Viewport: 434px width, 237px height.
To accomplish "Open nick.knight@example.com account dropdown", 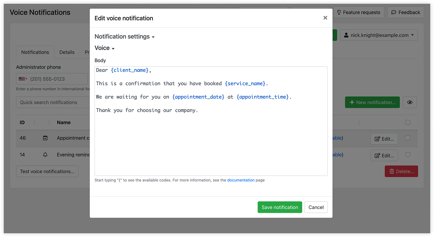I will (x=379, y=35).
